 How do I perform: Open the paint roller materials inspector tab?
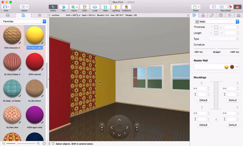pos(194,15)
